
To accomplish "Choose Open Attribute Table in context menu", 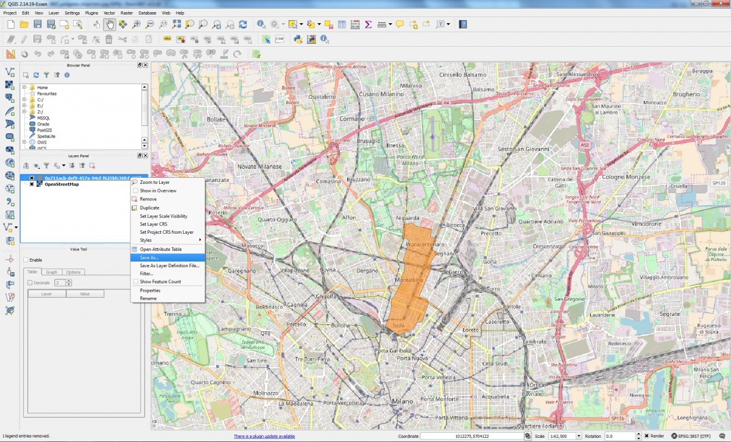I will 167,249.
